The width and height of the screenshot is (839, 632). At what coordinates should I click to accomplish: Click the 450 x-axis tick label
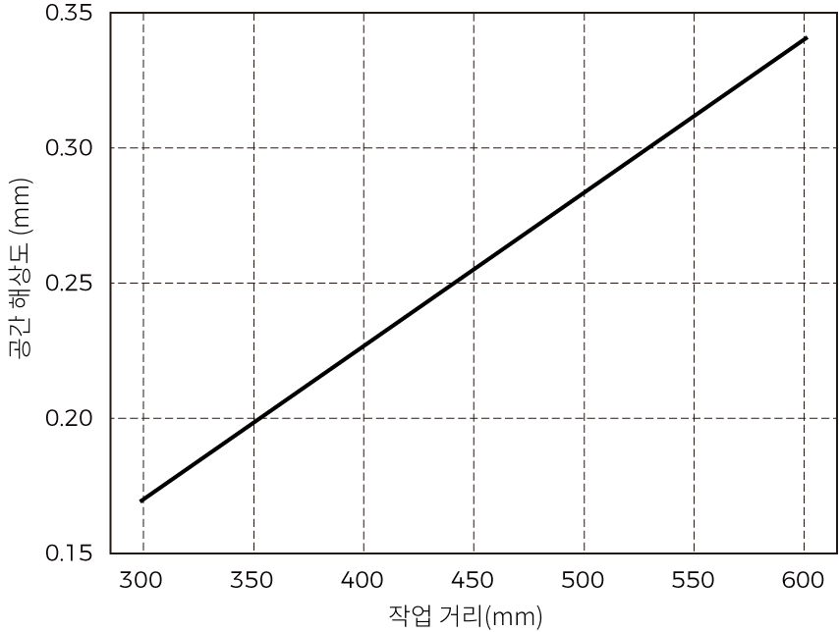pyautogui.click(x=475, y=580)
